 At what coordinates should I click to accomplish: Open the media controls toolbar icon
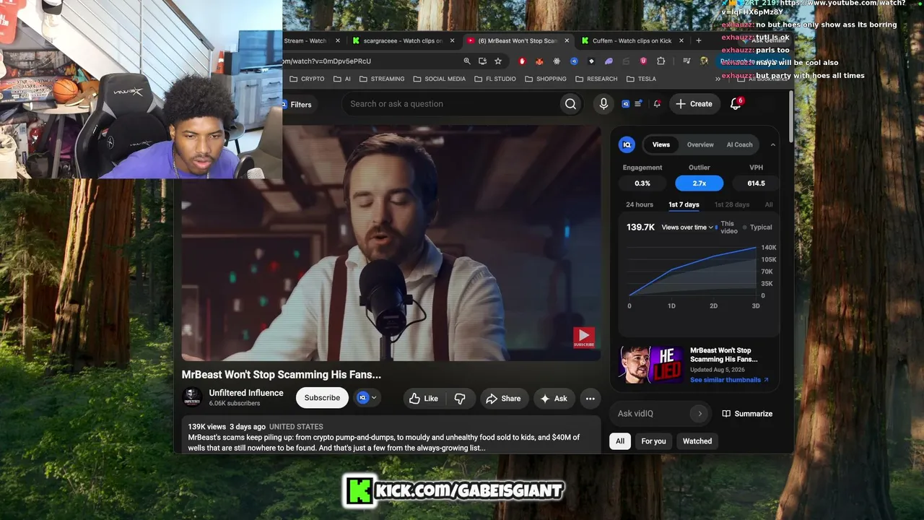tap(687, 61)
